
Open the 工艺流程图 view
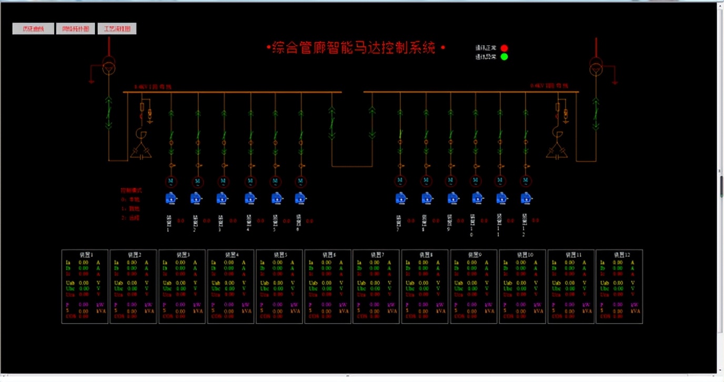[x=116, y=28]
